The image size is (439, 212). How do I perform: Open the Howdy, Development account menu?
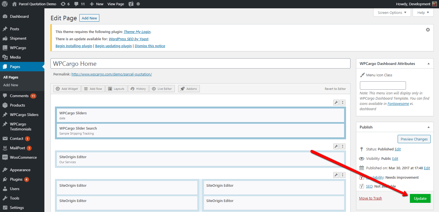point(417,4)
